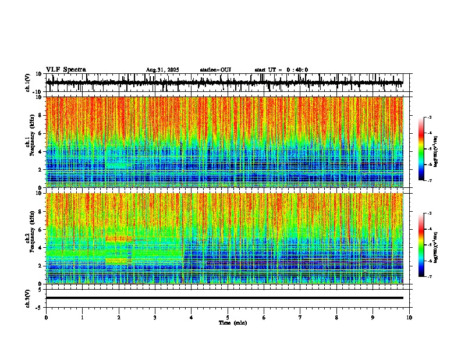This screenshot has height=356, width=461.
Task: Click the "ch.3(V)" axis label
Action: [x=28, y=298]
